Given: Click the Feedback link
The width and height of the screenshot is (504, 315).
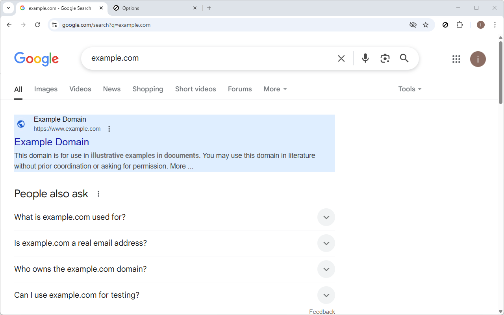Looking at the screenshot, I should click(322, 311).
